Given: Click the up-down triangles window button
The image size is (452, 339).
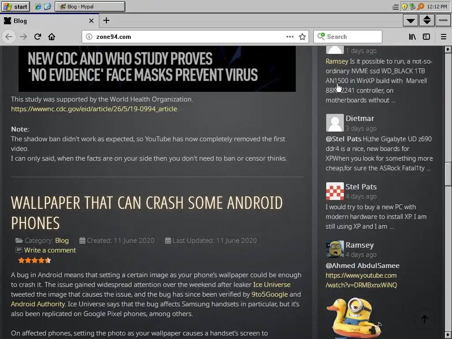Looking at the screenshot, I should (427, 20).
